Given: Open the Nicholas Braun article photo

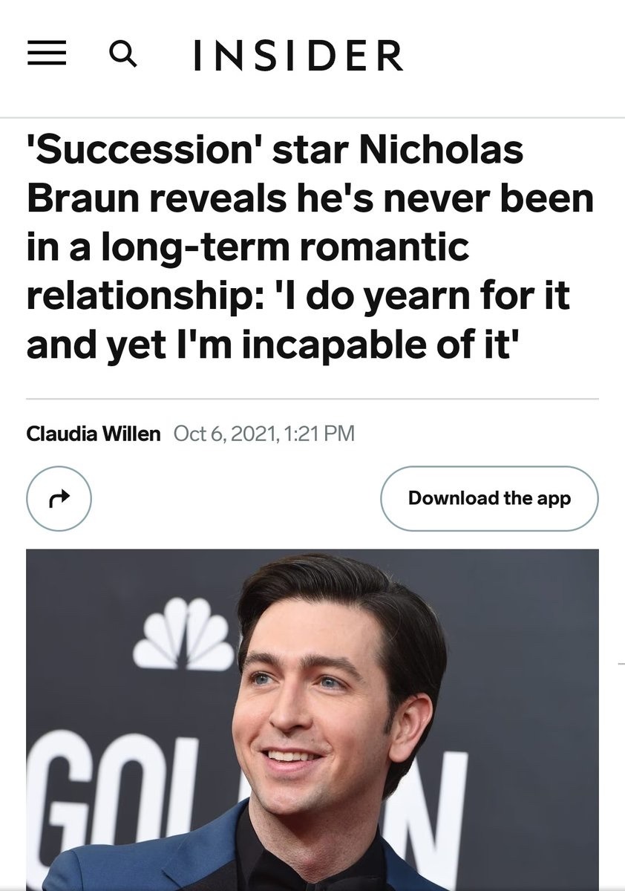Looking at the screenshot, I should coord(312,719).
